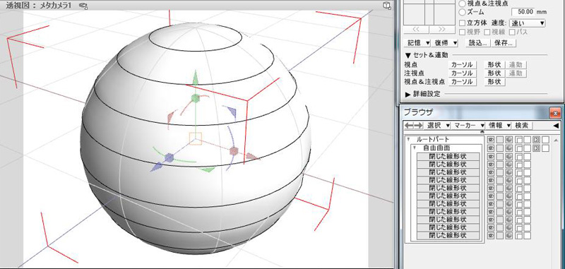The height and width of the screenshot is (269, 565).
Task: Click the パス checkbox
Action: [x=511, y=32]
